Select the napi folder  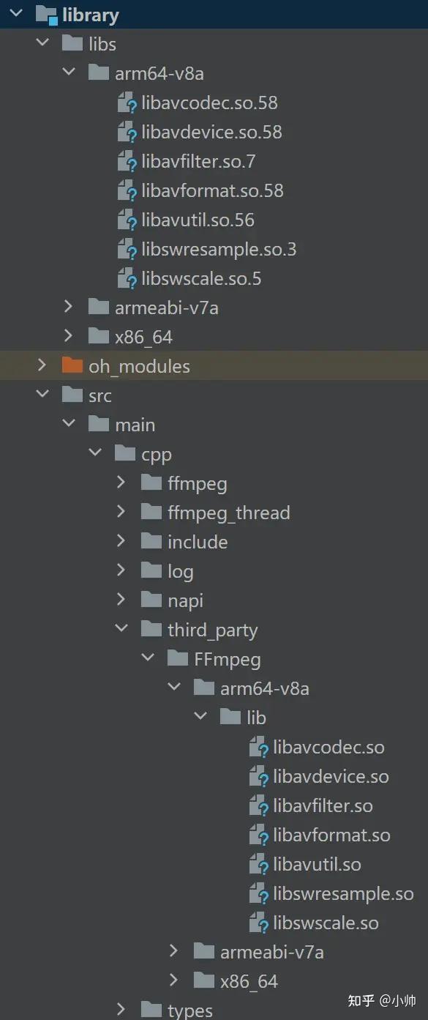point(185,600)
